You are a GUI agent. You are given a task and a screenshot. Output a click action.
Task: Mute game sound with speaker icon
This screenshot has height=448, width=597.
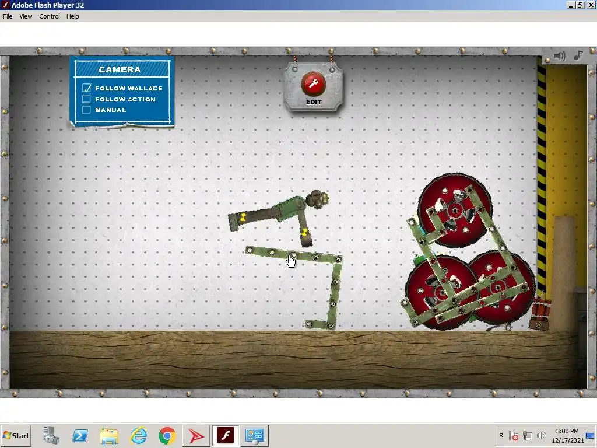559,56
